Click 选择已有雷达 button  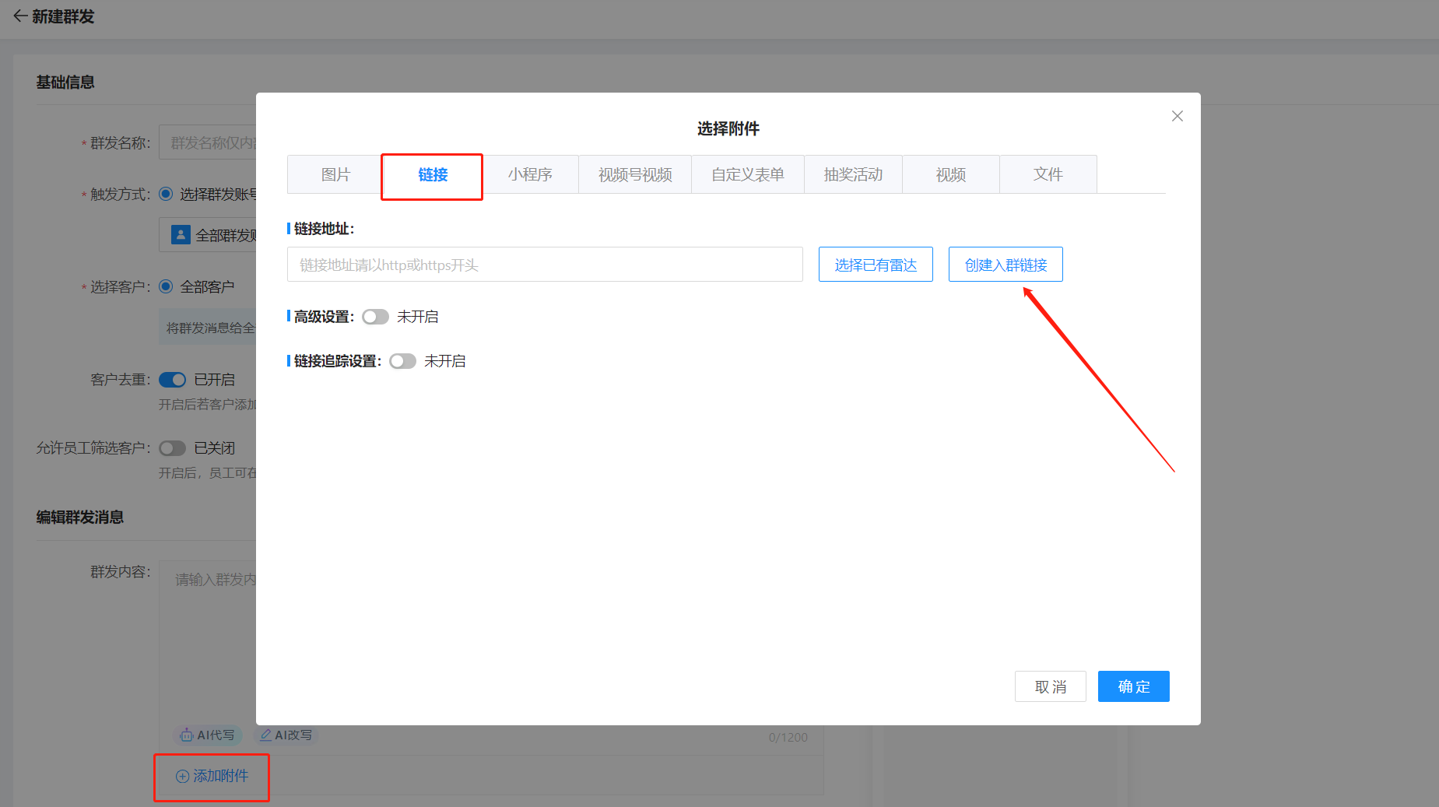(x=876, y=265)
